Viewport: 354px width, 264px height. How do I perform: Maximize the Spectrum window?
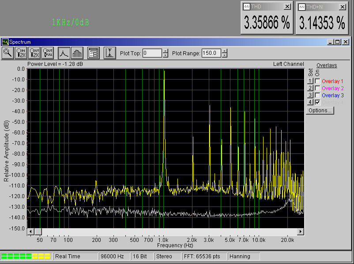point(338,42)
